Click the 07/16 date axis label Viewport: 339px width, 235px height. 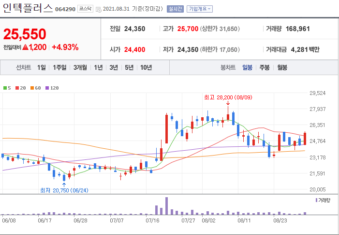pyautogui.click(x=153, y=220)
